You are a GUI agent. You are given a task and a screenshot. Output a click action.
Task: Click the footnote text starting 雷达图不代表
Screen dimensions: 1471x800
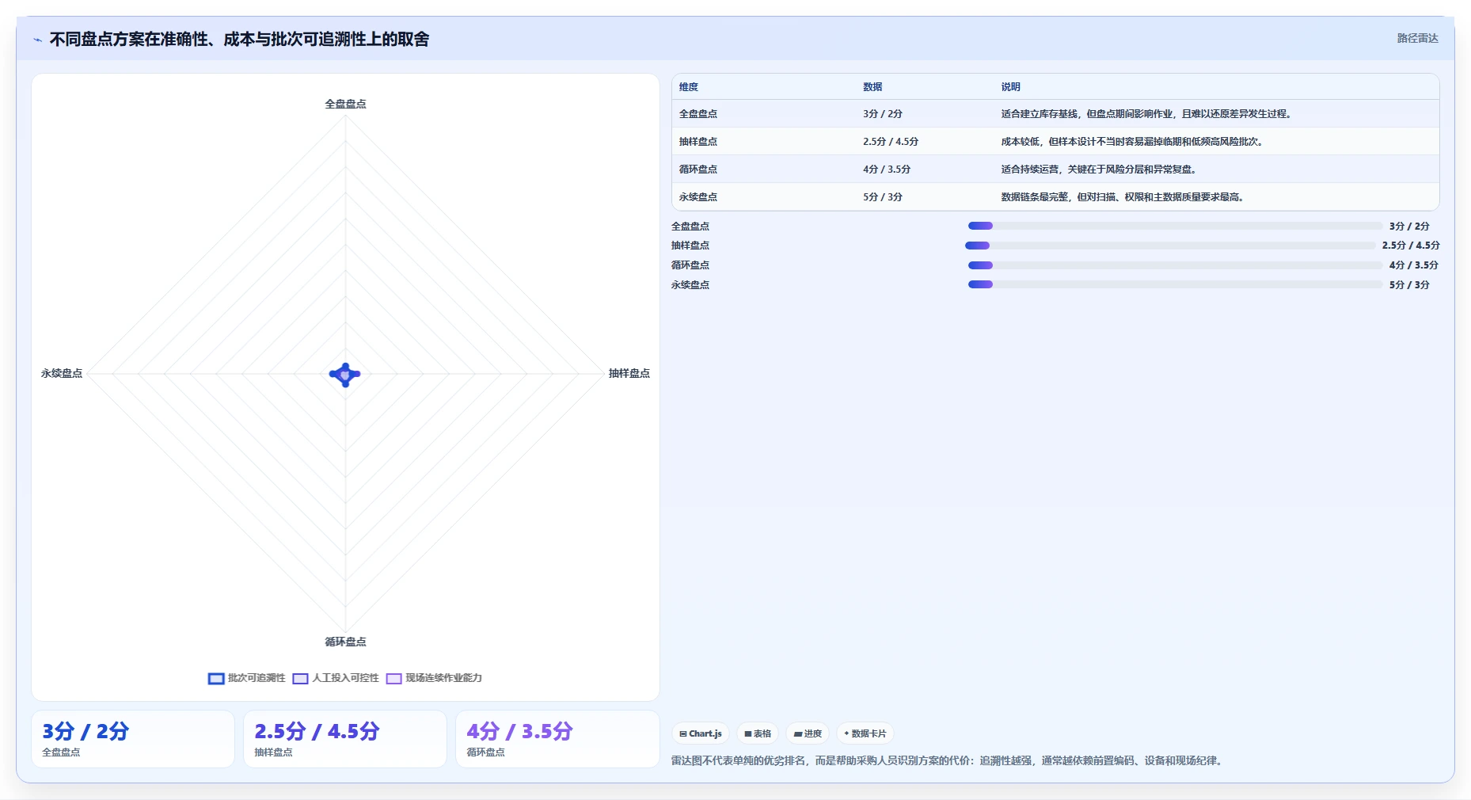[x=948, y=760]
